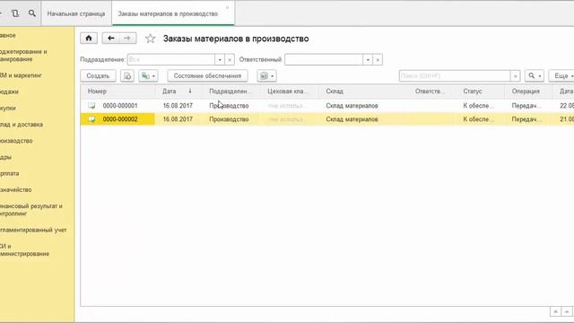Click Склад материалов in row 0000-000002
This screenshot has height=323, width=574.
[x=352, y=119]
